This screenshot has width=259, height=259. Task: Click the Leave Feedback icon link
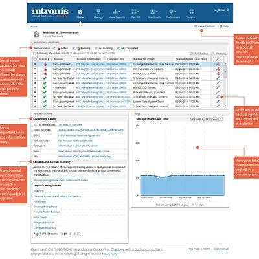[196, 26]
